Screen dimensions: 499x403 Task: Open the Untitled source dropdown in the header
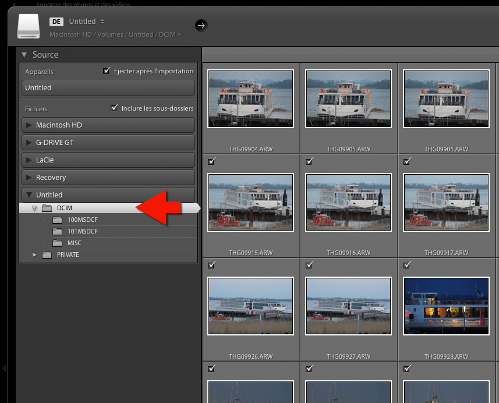point(87,22)
